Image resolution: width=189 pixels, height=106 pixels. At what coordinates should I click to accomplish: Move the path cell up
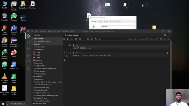[x=64, y=53]
